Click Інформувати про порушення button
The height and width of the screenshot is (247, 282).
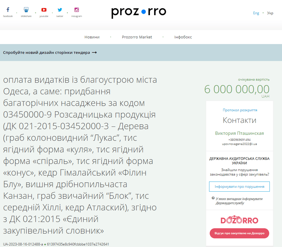pyautogui.click(x=239, y=186)
